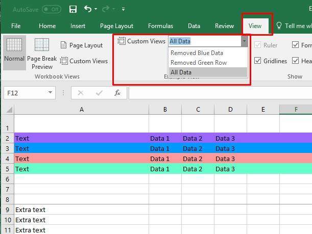Open the Formulas tab
Image resolution: width=312 pixels, height=234 pixels.
160,26
